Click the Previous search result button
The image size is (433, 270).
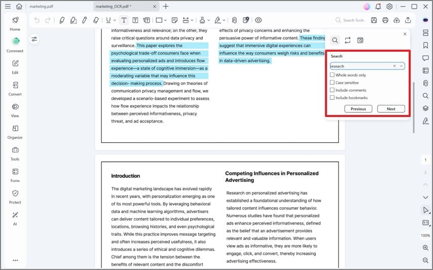coord(358,109)
